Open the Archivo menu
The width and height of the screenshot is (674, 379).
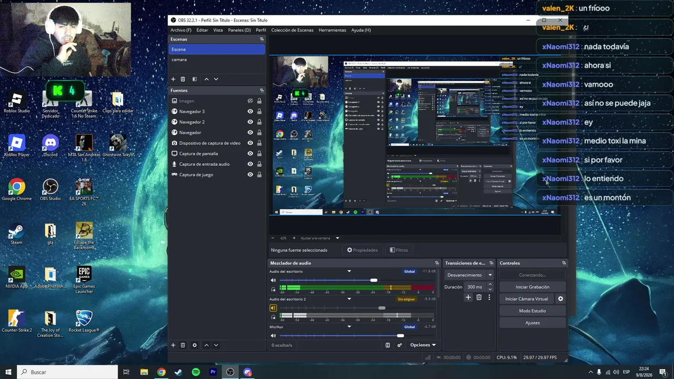point(181,30)
